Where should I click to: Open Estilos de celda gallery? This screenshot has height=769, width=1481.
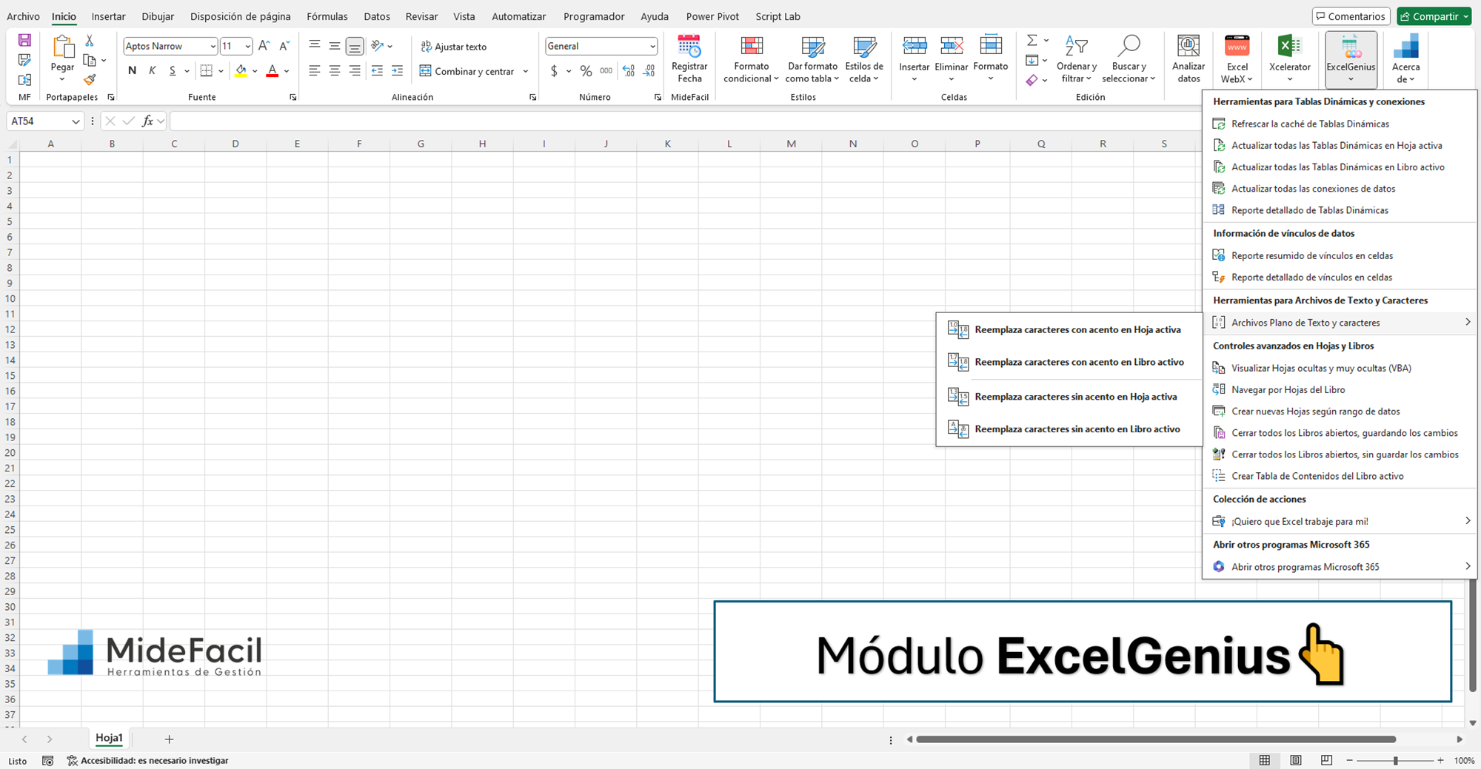click(x=864, y=59)
